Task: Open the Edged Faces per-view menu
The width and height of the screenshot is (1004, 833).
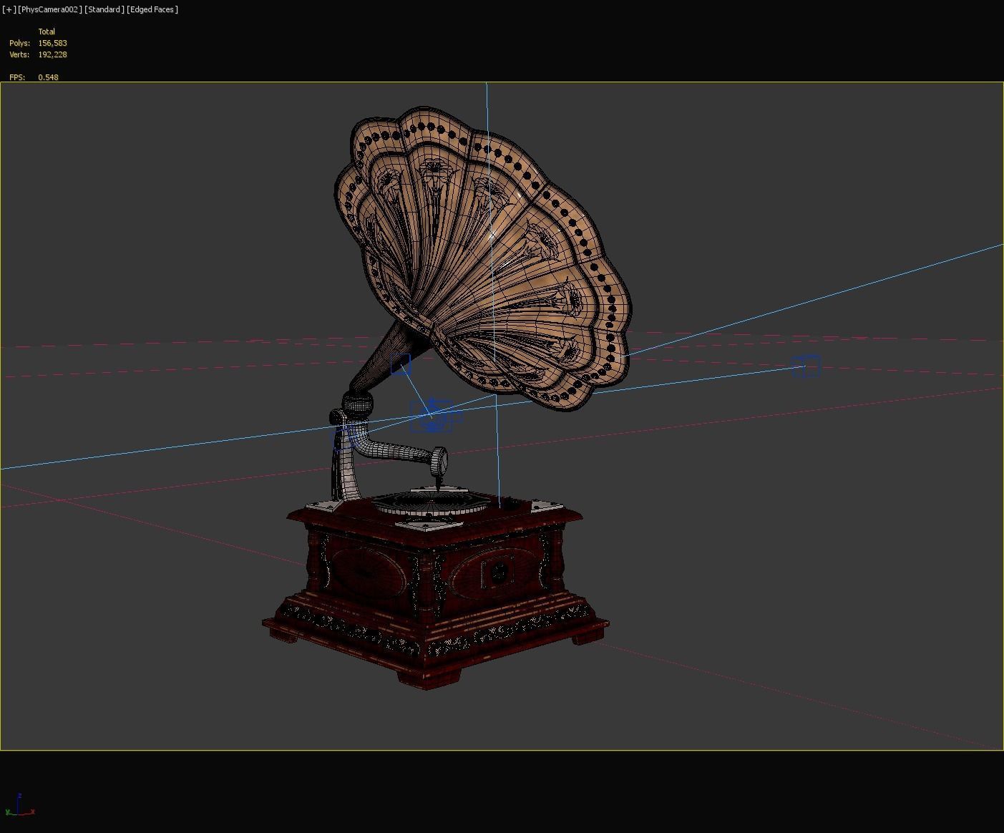Action: point(152,9)
